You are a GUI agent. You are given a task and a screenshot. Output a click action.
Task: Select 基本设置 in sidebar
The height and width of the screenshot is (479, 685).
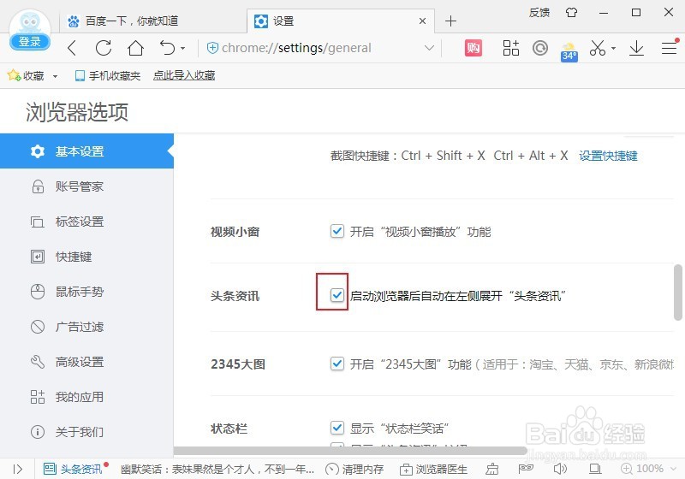coord(87,151)
